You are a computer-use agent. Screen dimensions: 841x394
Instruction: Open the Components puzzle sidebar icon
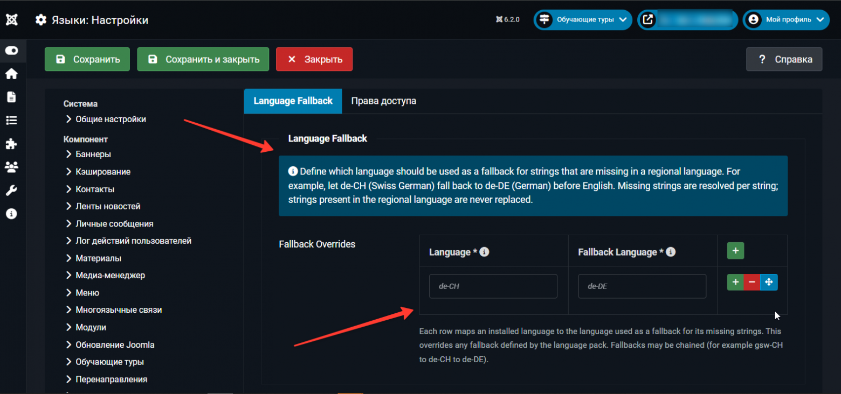11,144
